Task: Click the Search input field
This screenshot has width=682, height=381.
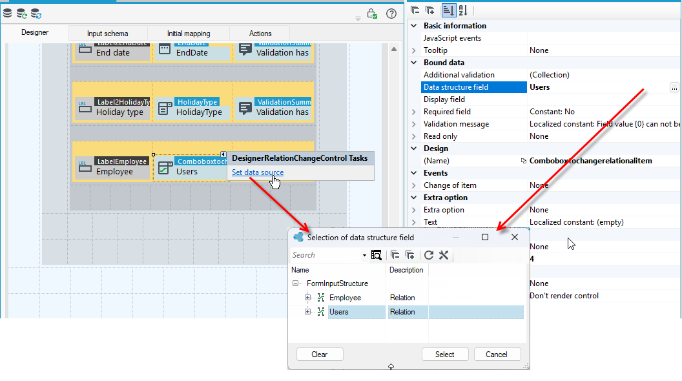Action: 326,255
